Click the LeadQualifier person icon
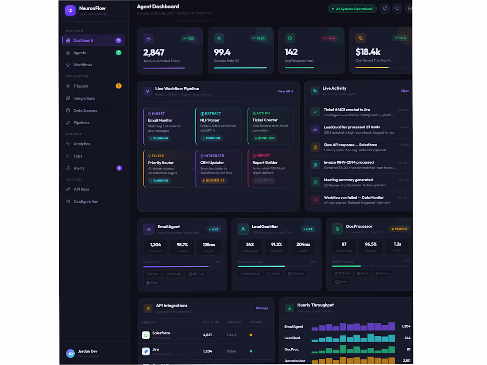This screenshot has width=487, height=365. pyautogui.click(x=243, y=229)
